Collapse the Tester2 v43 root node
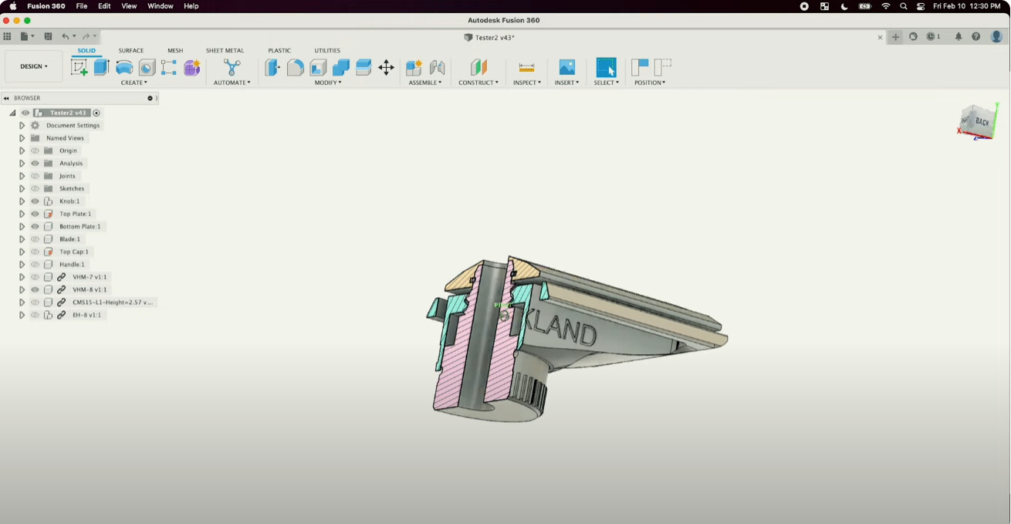Image resolution: width=1011 pixels, height=524 pixels. pyautogui.click(x=12, y=113)
